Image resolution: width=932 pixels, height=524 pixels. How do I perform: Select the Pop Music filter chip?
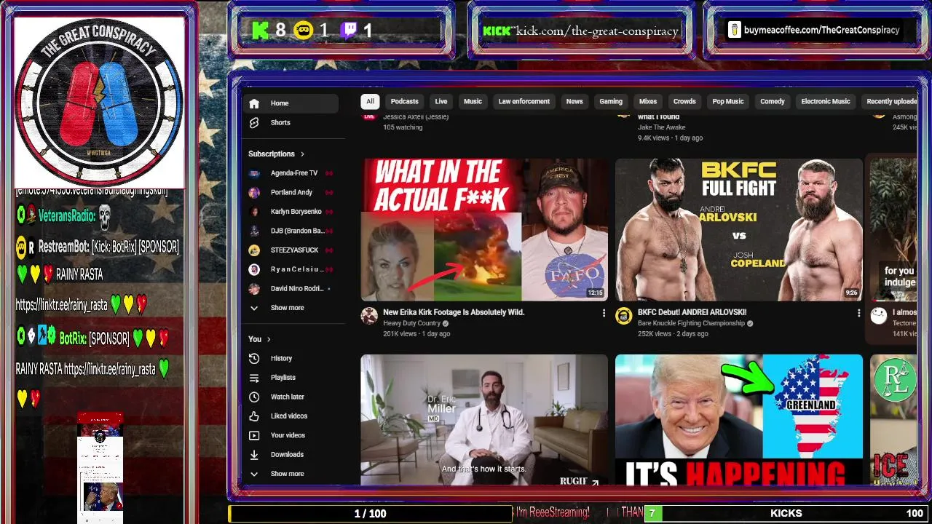(x=728, y=102)
